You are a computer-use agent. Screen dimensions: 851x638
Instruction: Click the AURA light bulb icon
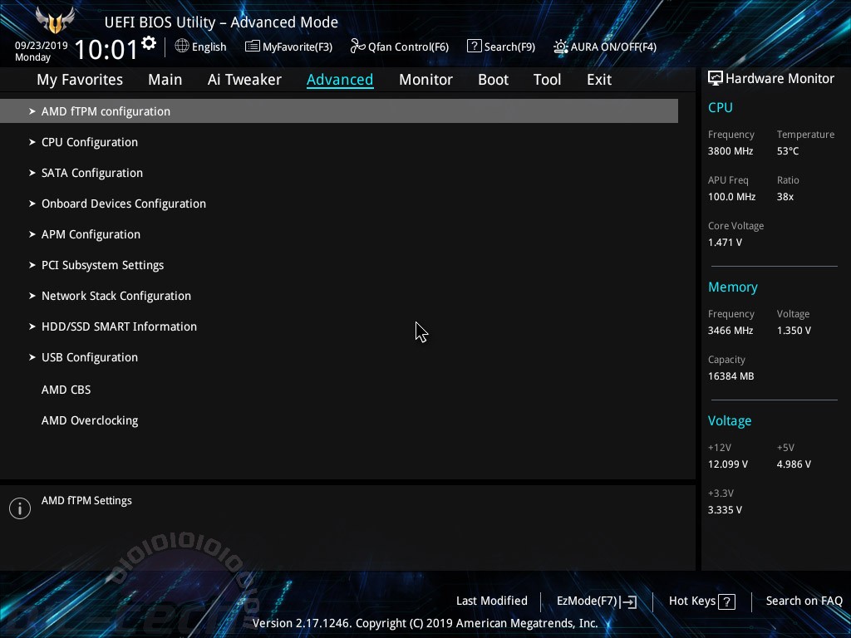(561, 47)
